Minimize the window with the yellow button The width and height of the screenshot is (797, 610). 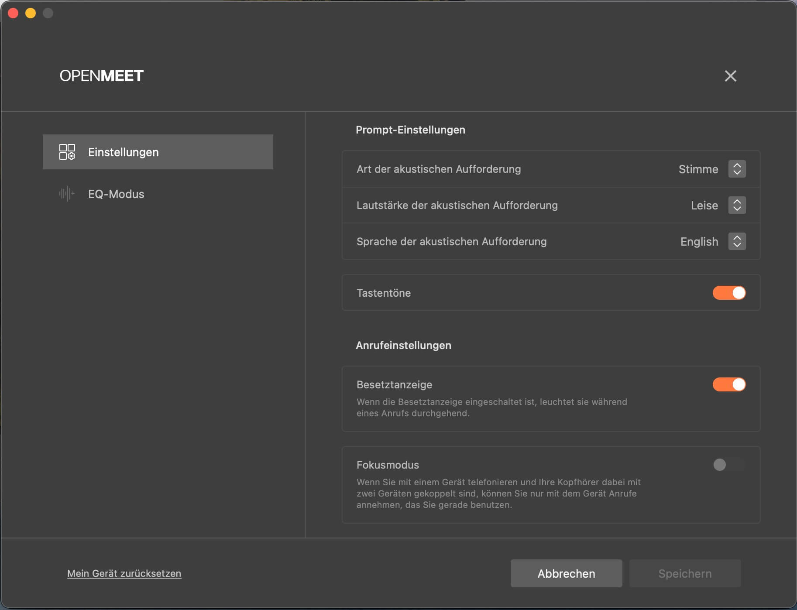click(31, 13)
